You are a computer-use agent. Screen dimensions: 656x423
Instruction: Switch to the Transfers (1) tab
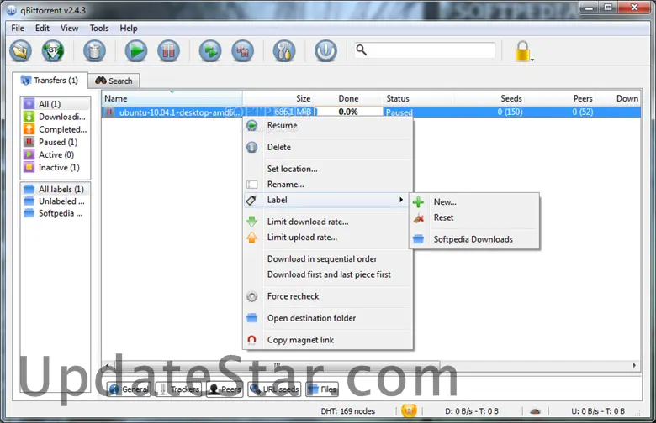coord(50,81)
